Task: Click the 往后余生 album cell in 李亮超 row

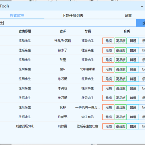Action: 87,88
